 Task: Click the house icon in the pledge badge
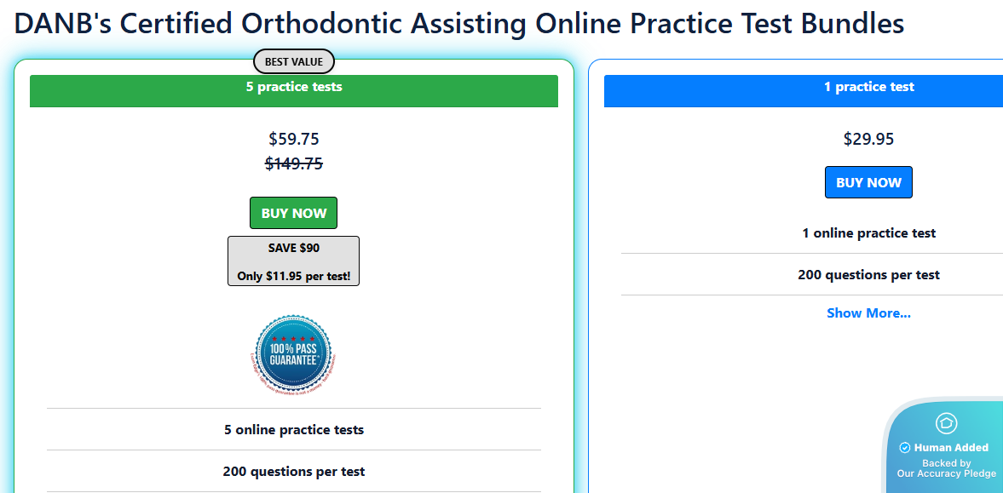click(946, 423)
